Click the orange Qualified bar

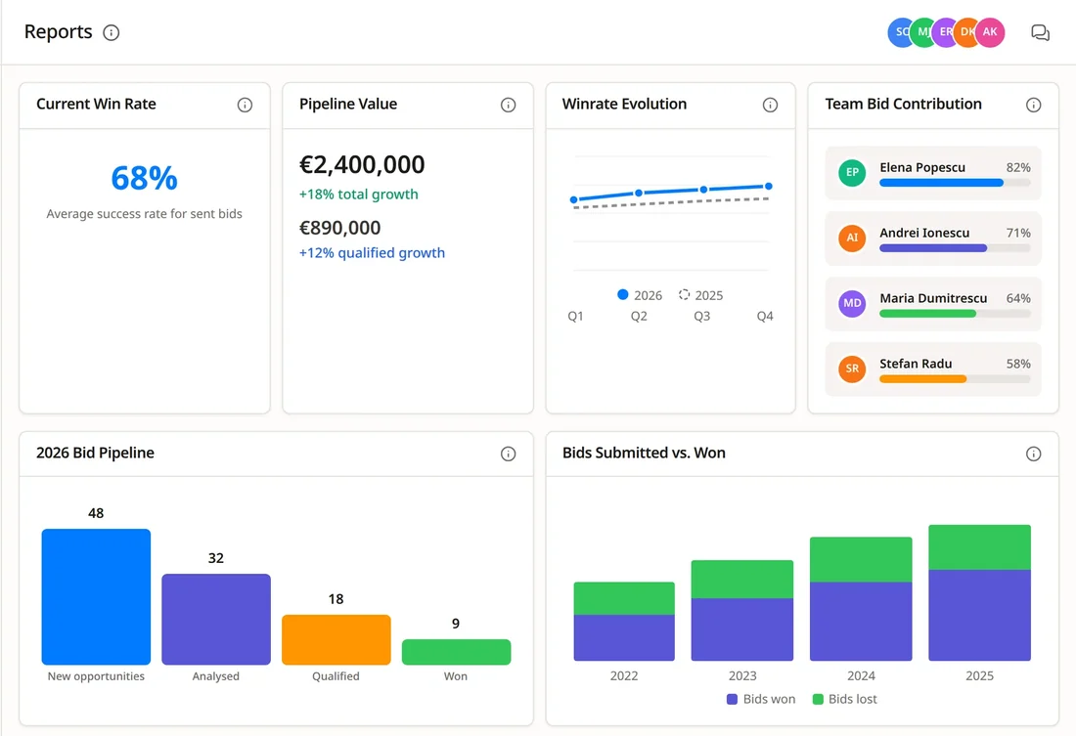click(336, 640)
